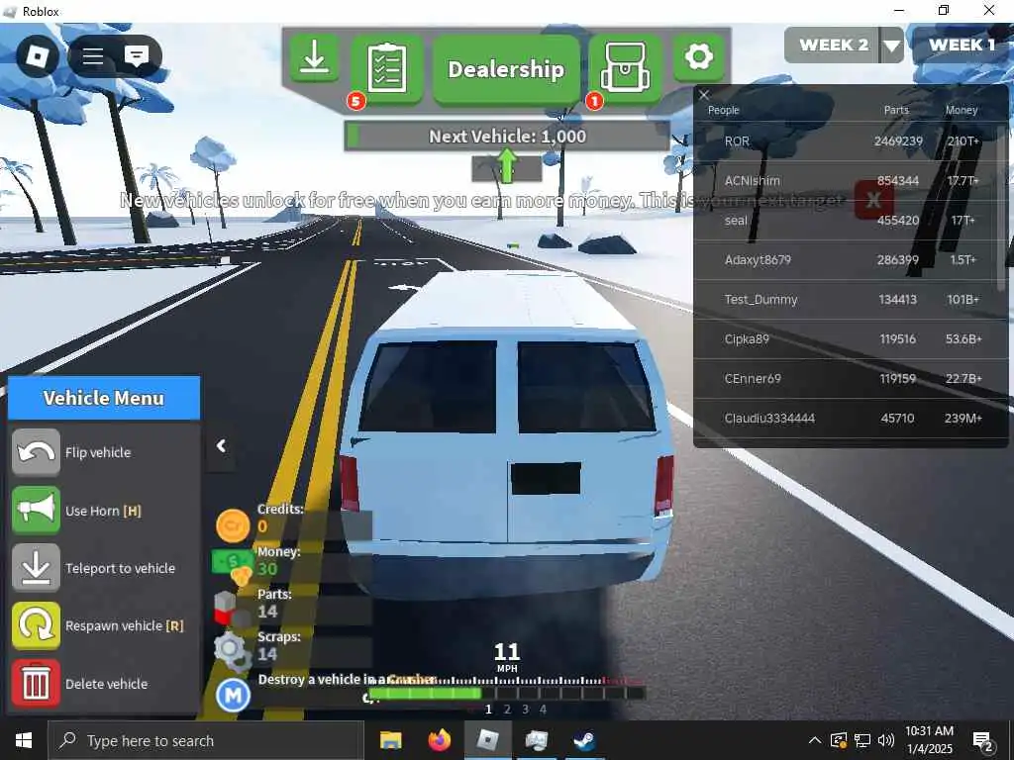Click the green download arrow button
1014x760 pixels.
pos(314,58)
